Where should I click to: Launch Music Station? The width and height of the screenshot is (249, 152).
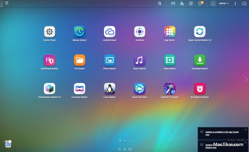pos(139,60)
